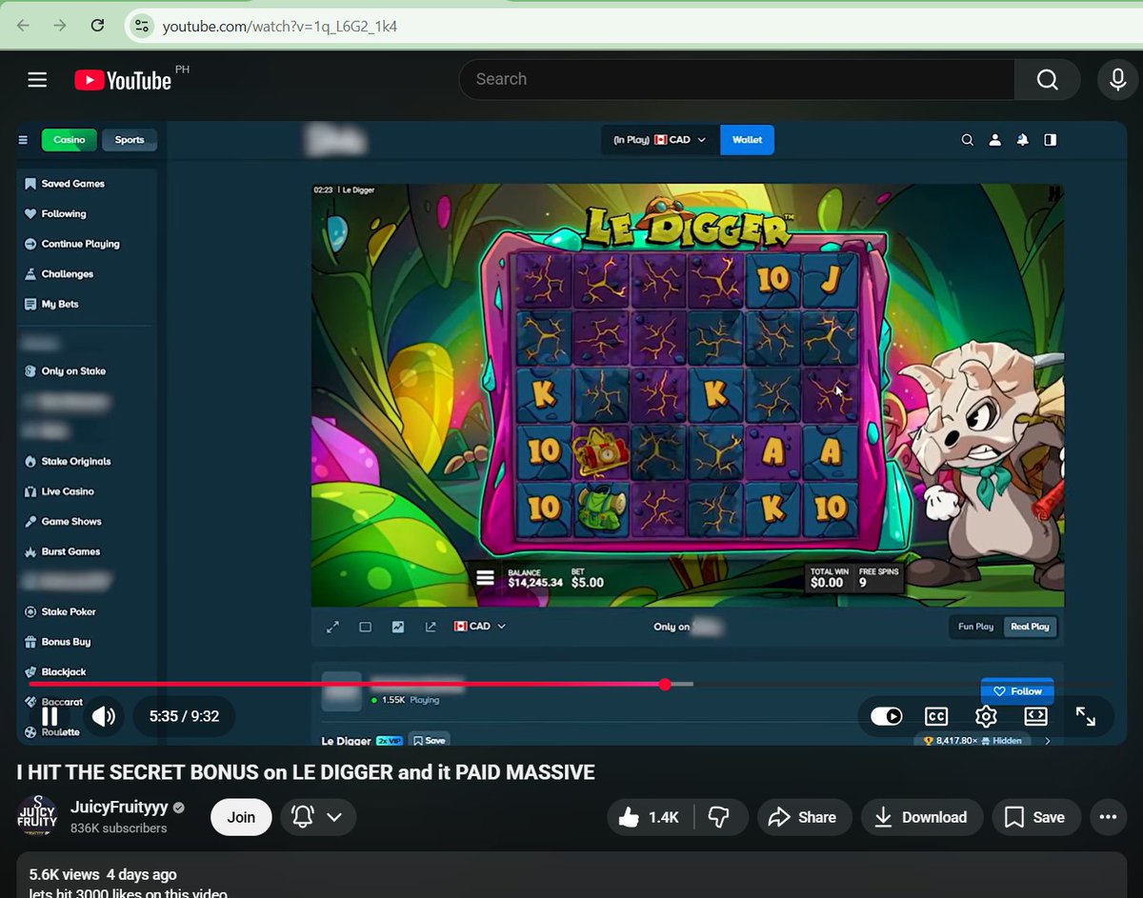Click casino site search icon
This screenshot has height=898, width=1143.
click(967, 140)
